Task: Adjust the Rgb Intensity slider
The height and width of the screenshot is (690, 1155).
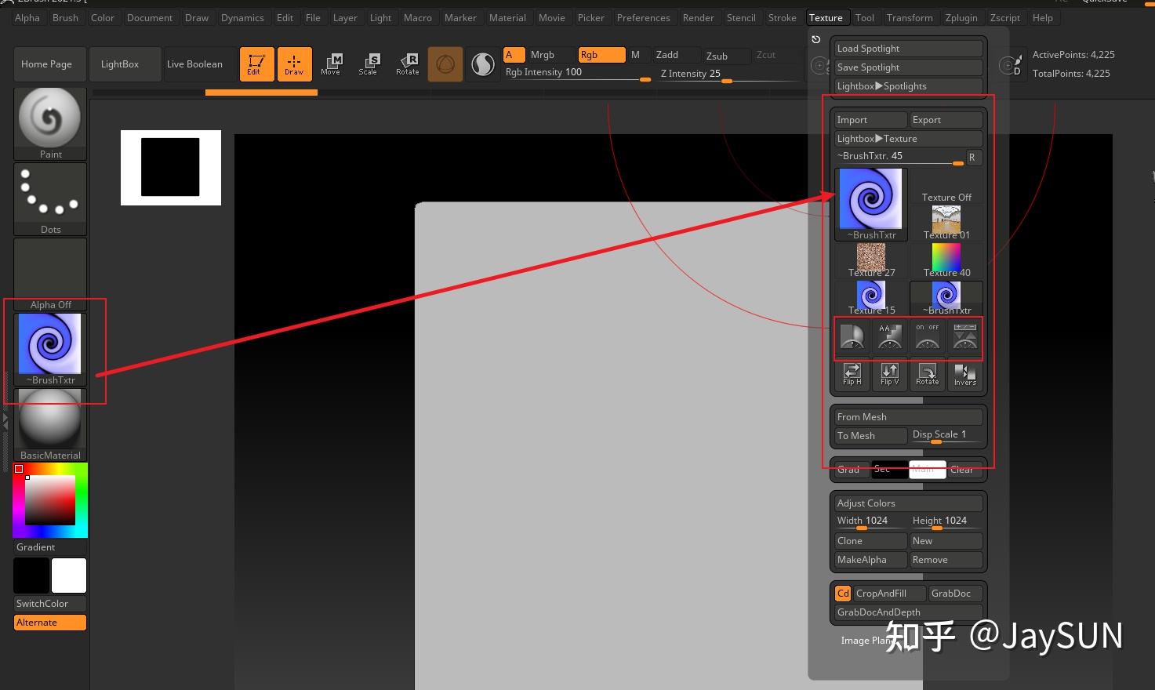Action: (x=577, y=73)
